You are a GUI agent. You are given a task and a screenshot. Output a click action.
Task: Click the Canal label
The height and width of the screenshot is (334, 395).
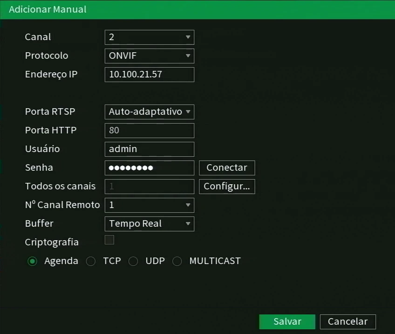click(38, 37)
